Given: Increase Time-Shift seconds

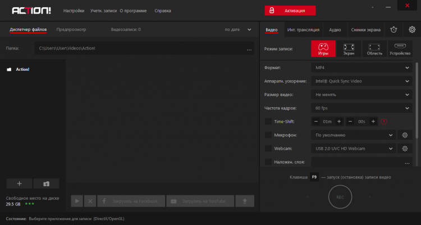Looking at the screenshot, I should (373, 122).
